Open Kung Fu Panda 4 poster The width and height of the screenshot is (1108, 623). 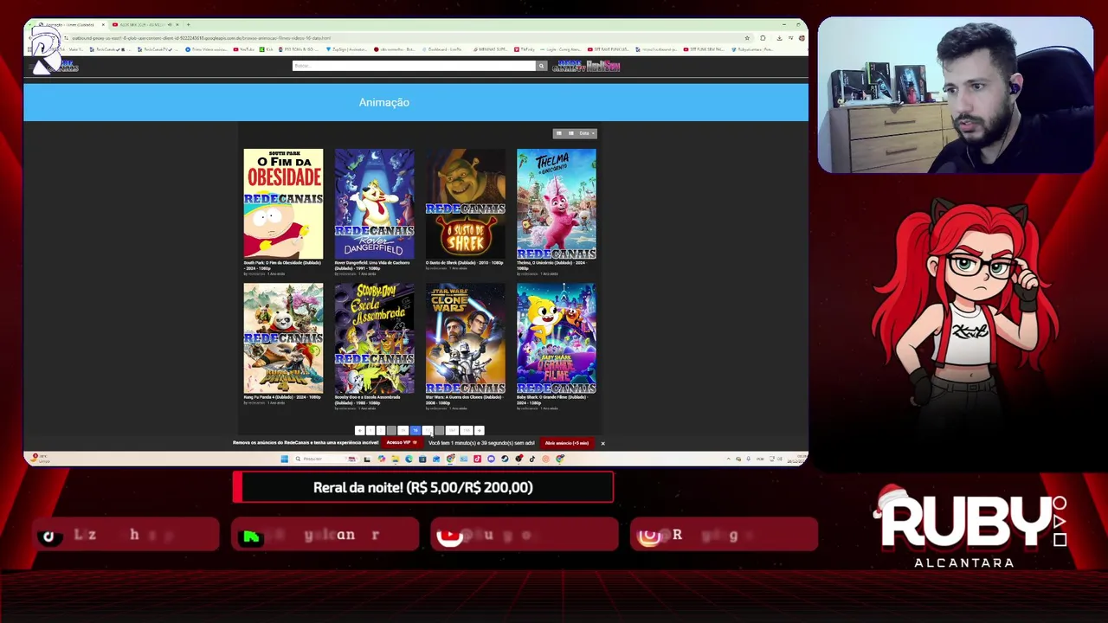(283, 338)
